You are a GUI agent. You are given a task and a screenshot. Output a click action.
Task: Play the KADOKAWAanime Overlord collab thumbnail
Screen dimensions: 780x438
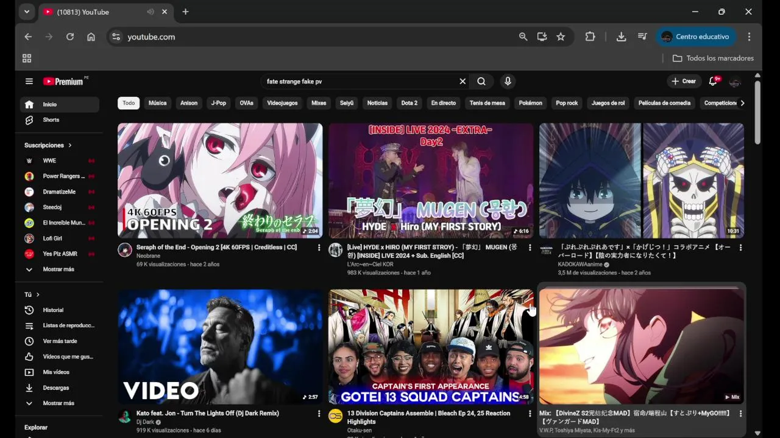point(642,181)
